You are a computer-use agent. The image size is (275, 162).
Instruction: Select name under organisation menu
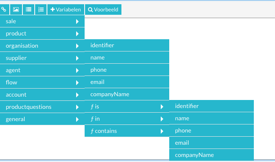[127, 57]
